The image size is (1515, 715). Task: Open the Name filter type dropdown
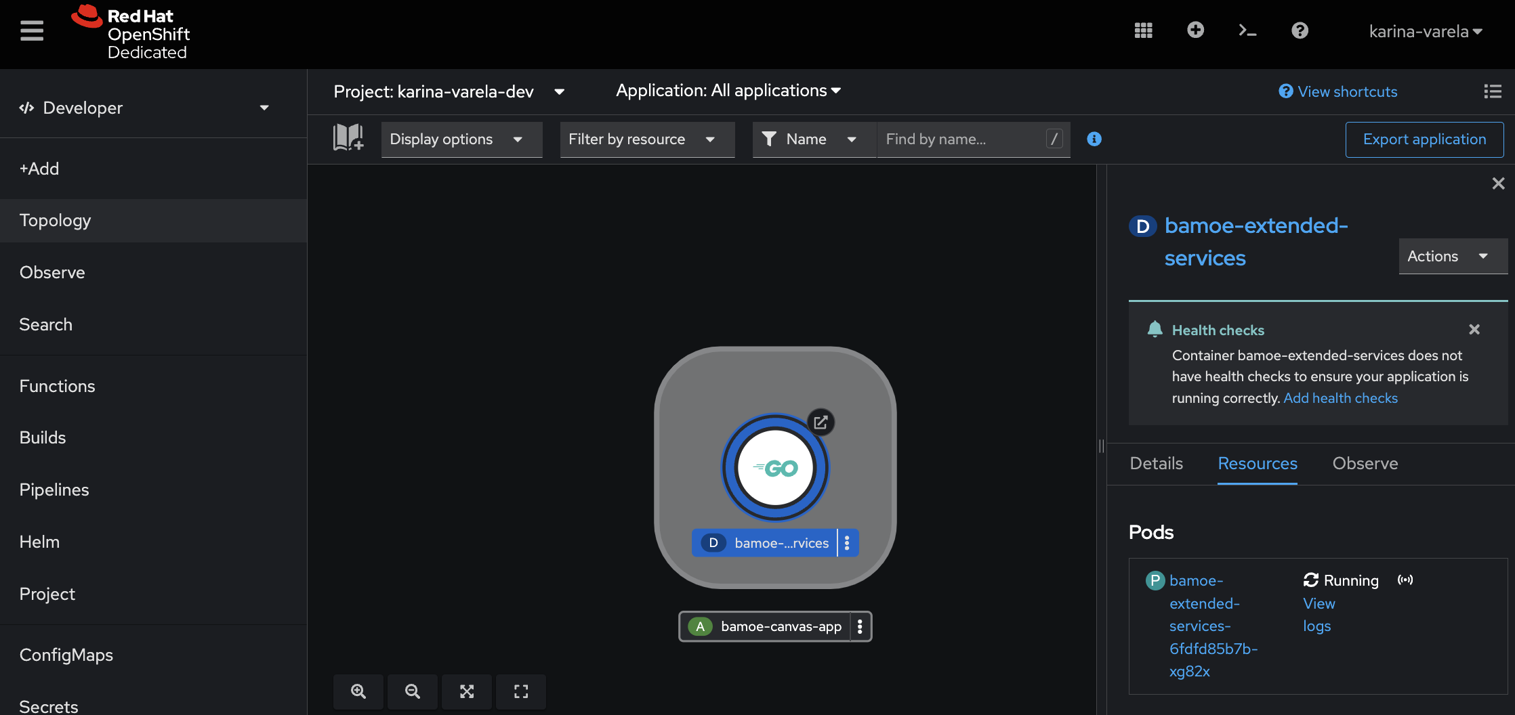(x=814, y=139)
